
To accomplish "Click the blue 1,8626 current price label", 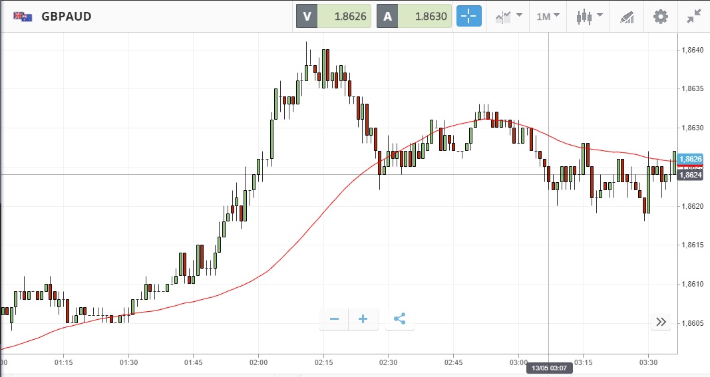I will tap(692, 159).
